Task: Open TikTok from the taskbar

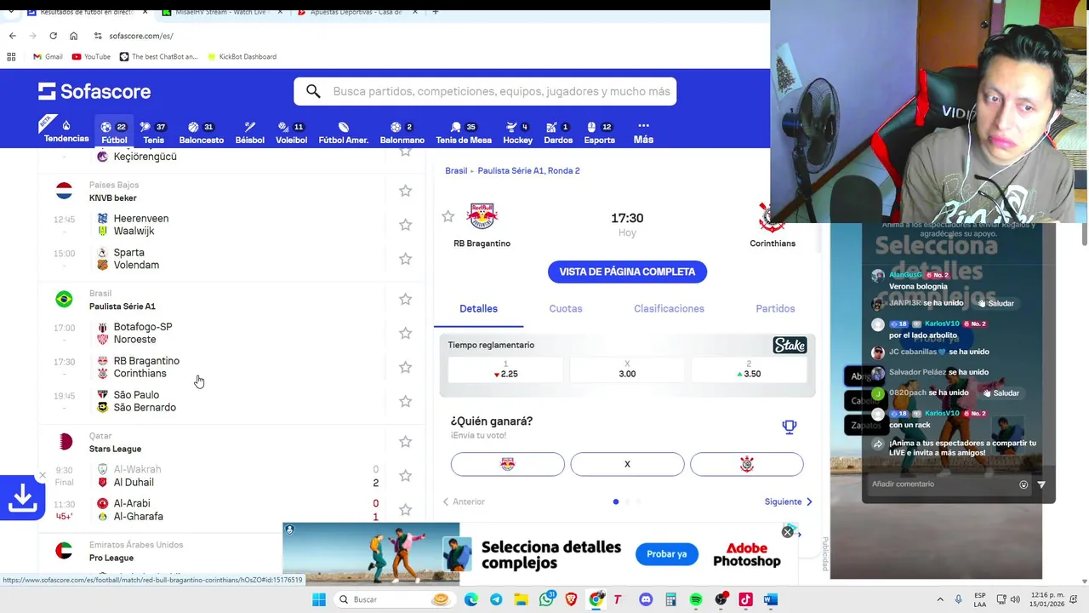Action: pos(745,599)
